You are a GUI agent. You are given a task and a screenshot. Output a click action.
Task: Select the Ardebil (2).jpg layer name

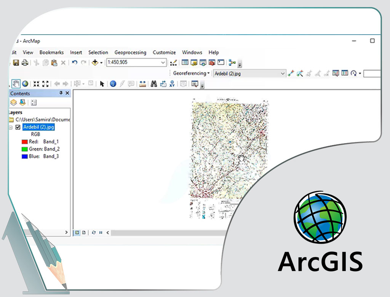point(38,127)
